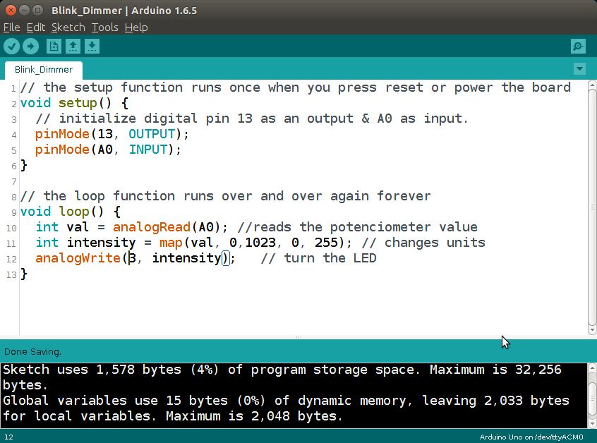Screen dimensions: 597x443
Task: Click 'analogWrite' on line 12
Action: [x=78, y=258]
